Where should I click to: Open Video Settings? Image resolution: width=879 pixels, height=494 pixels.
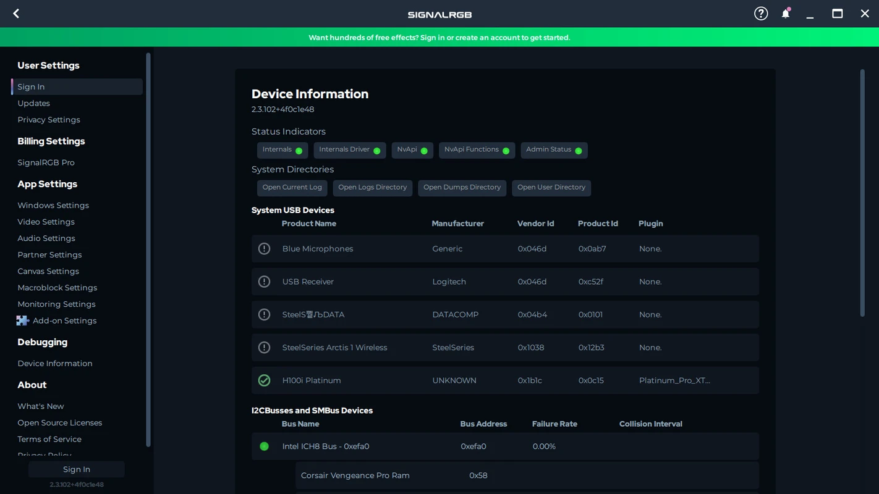coord(46,222)
